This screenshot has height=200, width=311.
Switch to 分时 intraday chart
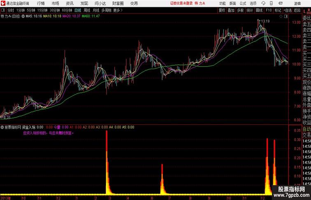[11, 10]
